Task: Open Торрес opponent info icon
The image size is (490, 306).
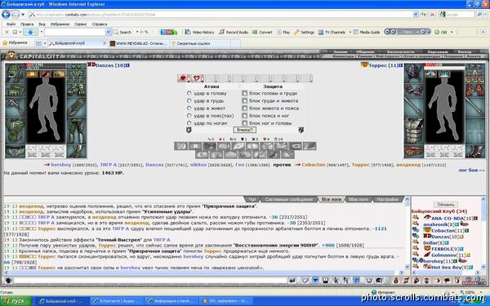Action: point(400,65)
